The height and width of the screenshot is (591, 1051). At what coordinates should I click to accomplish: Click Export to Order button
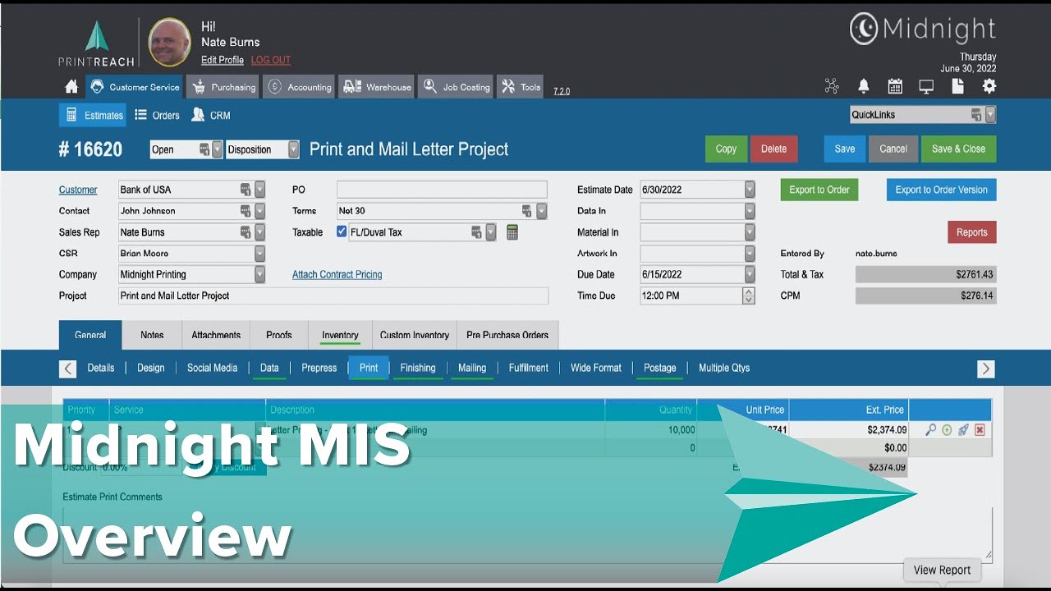(x=819, y=190)
